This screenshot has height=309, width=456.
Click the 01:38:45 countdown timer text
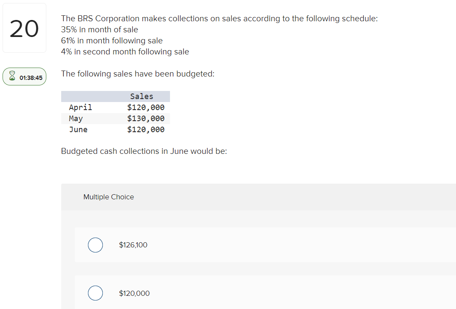click(31, 77)
